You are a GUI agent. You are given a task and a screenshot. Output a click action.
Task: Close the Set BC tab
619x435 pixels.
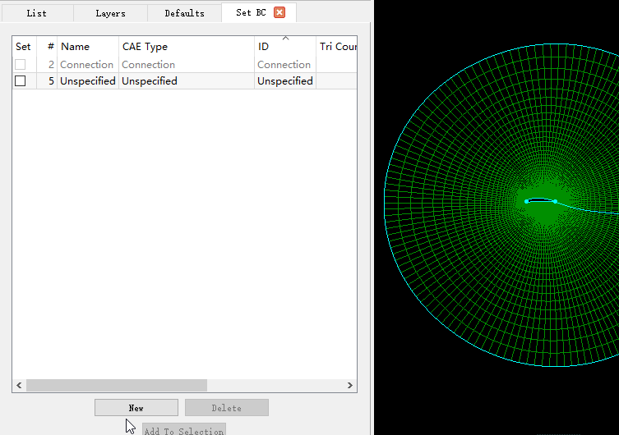[x=279, y=13]
